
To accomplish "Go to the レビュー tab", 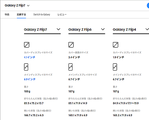I will (62, 15).
